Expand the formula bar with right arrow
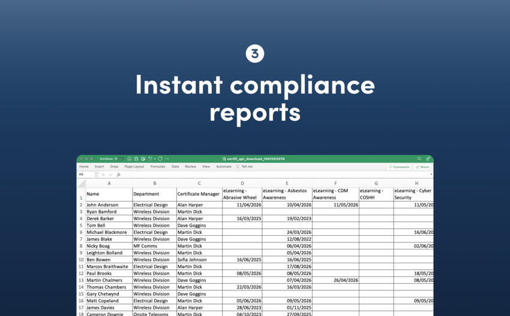The height and width of the screenshot is (316, 510). (x=431, y=175)
